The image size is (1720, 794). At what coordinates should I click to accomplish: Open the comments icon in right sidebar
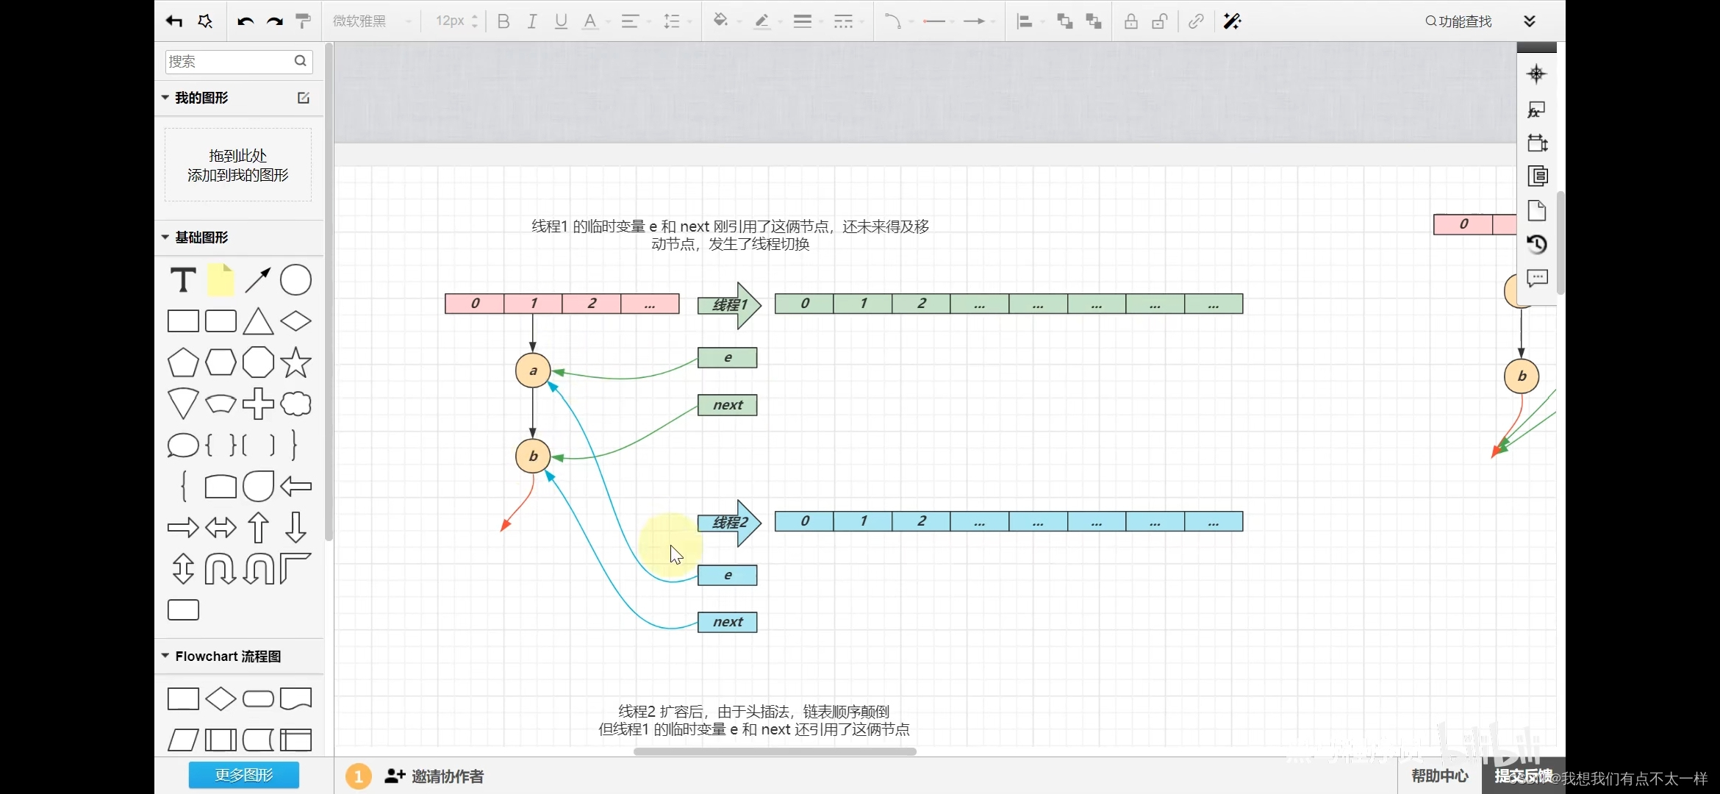[x=1537, y=278]
